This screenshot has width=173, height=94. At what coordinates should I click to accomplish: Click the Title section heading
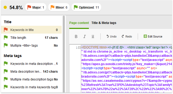pos(8,22)
